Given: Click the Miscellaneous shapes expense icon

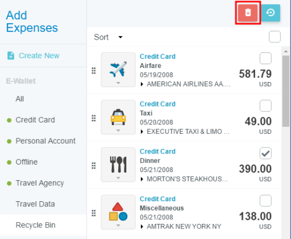Looking at the screenshot, I should pos(118,212).
